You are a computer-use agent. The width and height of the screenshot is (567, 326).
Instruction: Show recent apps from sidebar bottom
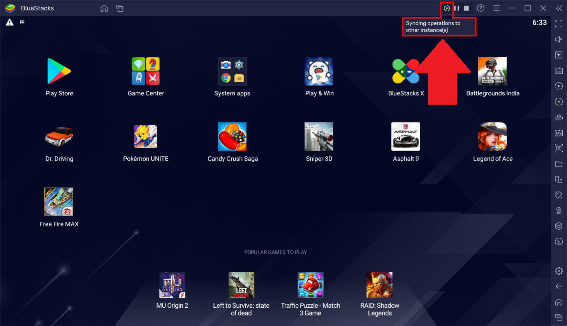(559, 317)
